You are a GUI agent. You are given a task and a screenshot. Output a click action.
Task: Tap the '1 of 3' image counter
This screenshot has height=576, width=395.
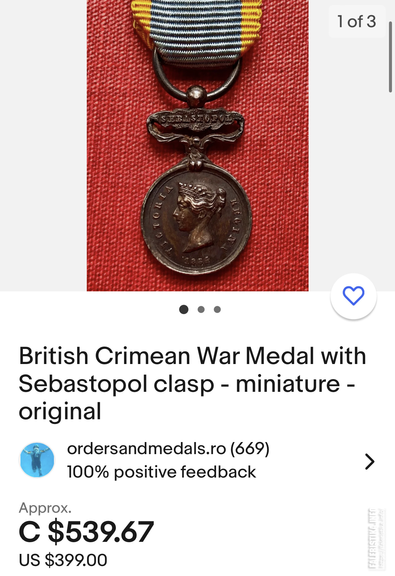[x=356, y=21]
